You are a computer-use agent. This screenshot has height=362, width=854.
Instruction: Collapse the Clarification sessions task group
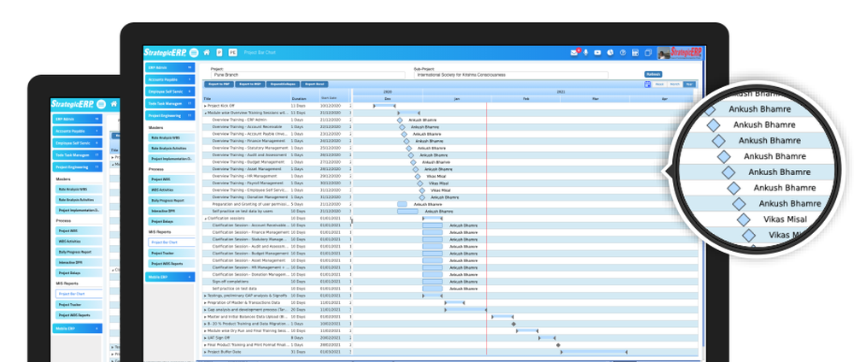click(x=205, y=219)
